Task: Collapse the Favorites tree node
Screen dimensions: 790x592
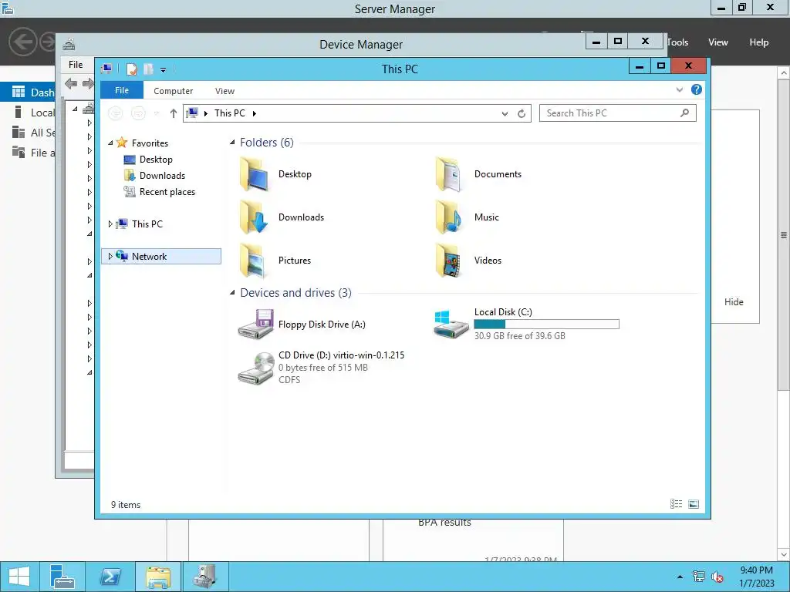Action: 110,143
